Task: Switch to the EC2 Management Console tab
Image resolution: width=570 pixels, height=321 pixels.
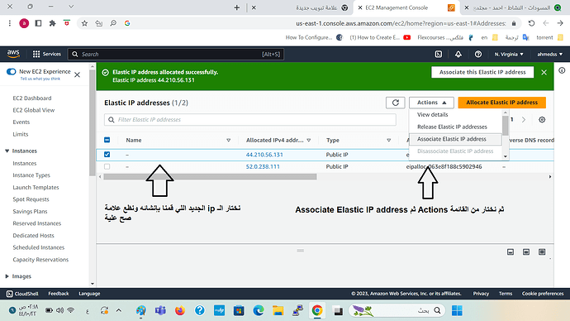Action: [x=406, y=7]
